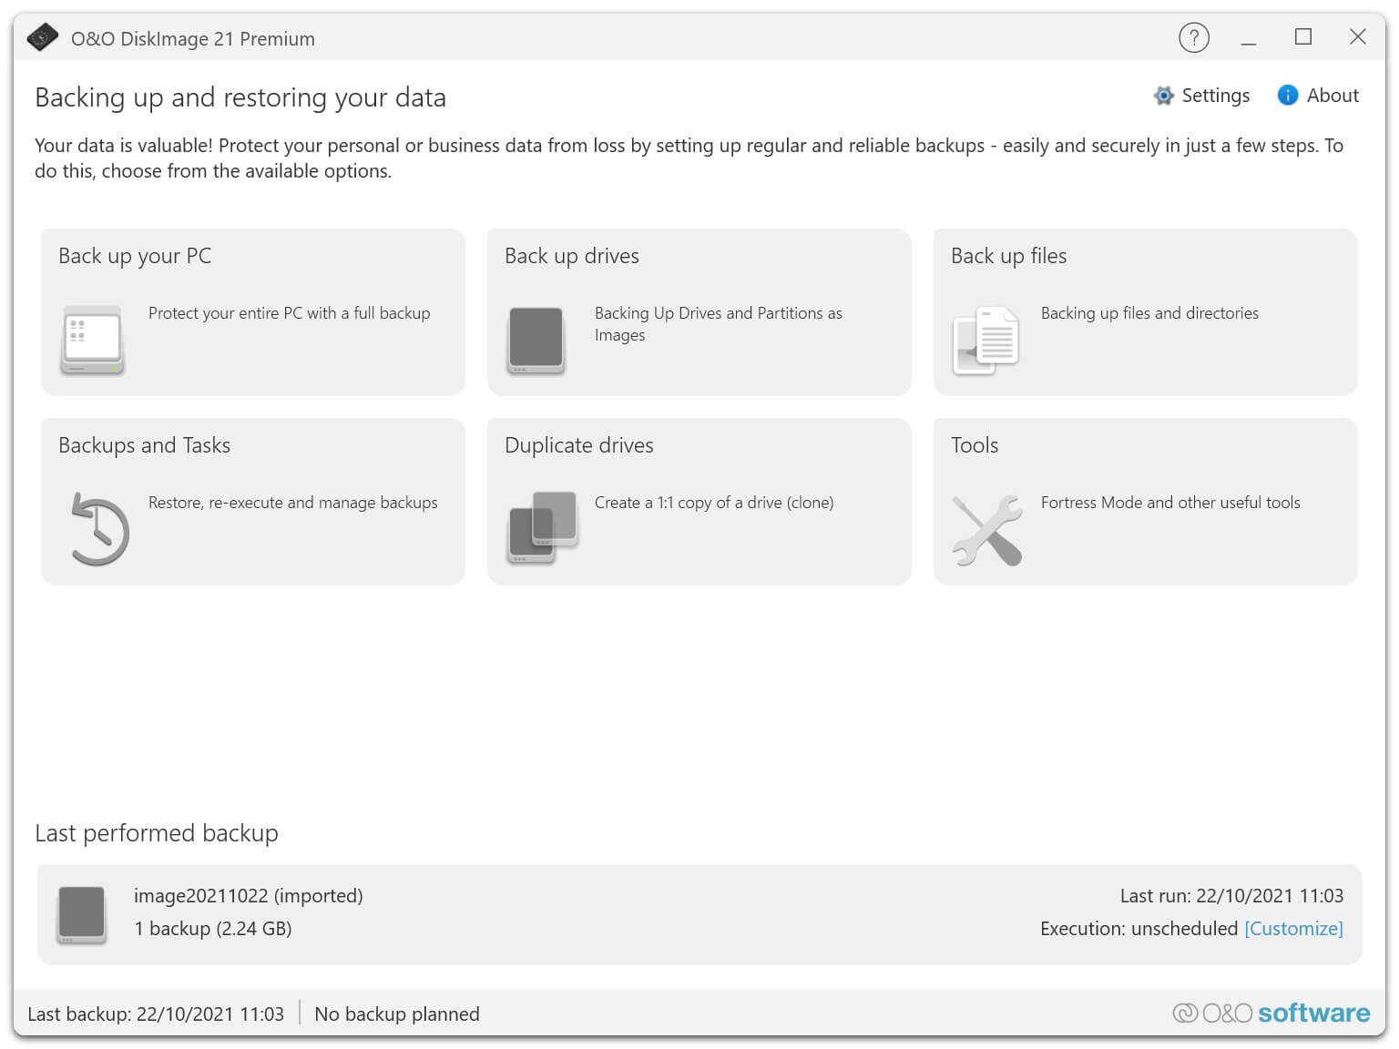This screenshot has height=1049, width=1399.
Task: Click the blue About info icon
Action: tap(1287, 96)
